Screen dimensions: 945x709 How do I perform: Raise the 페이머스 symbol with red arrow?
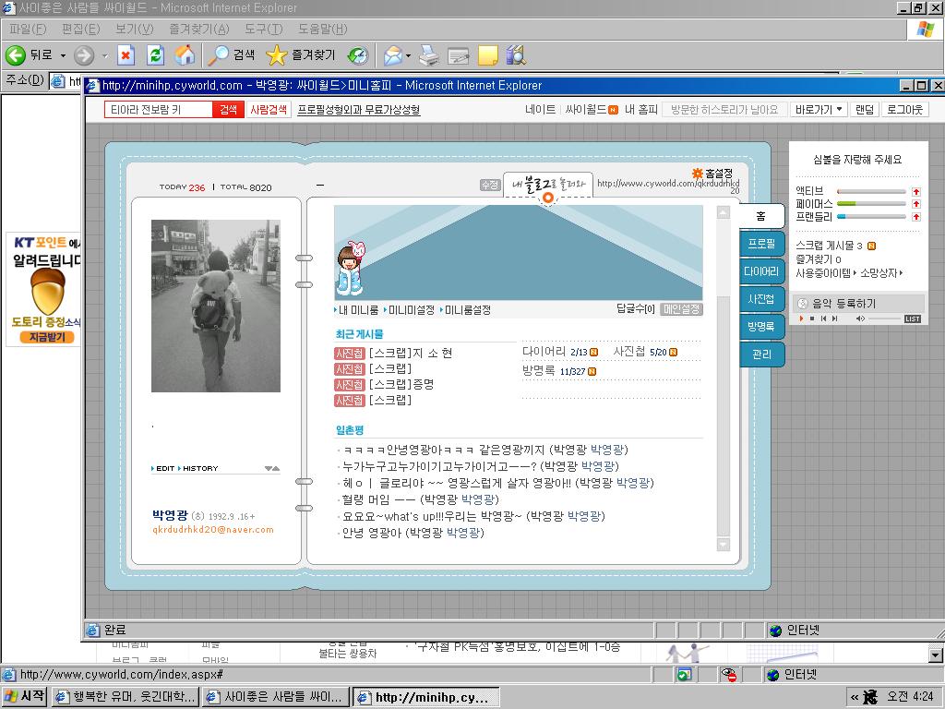tap(916, 204)
